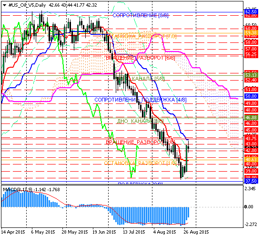Click the orange 59.38 price tag
This screenshot has width=262, height=236.
coord(251,32)
